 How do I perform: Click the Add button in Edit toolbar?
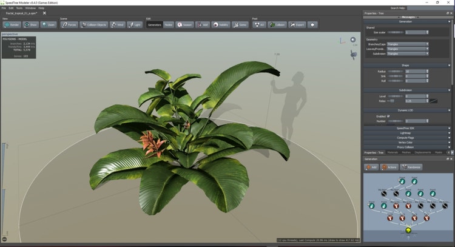click(203, 25)
